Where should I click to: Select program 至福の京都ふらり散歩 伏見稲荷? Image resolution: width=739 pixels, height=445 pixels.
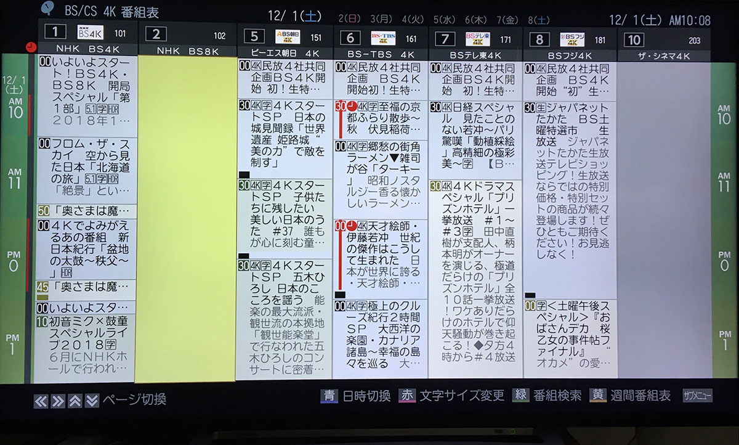coord(381,120)
